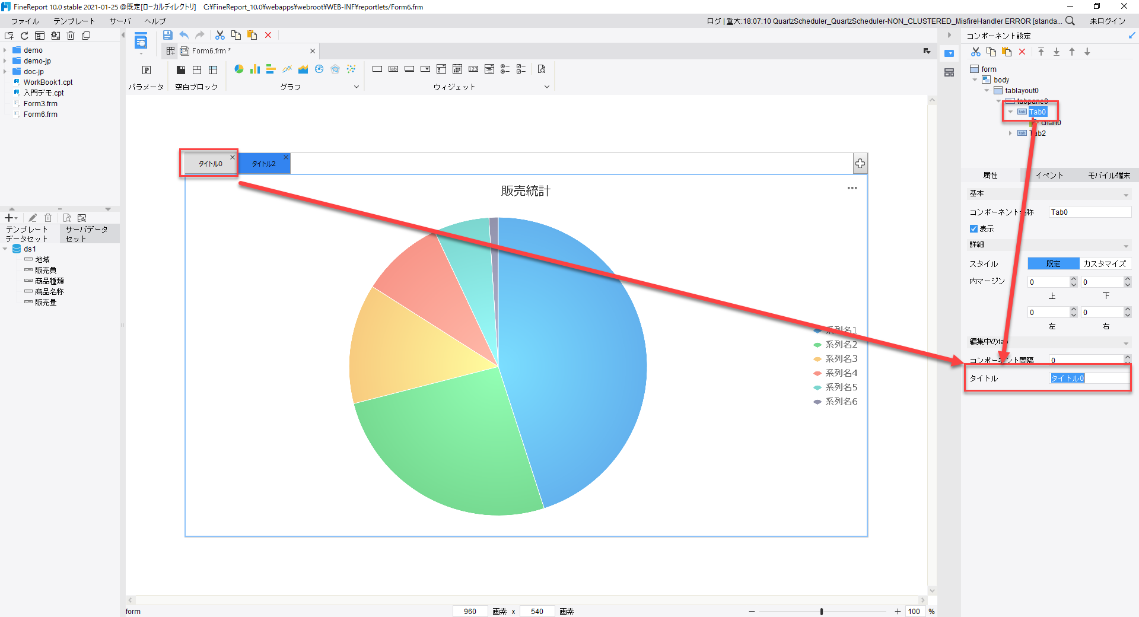
Task: Click the blue undo arrow
Action: click(184, 35)
